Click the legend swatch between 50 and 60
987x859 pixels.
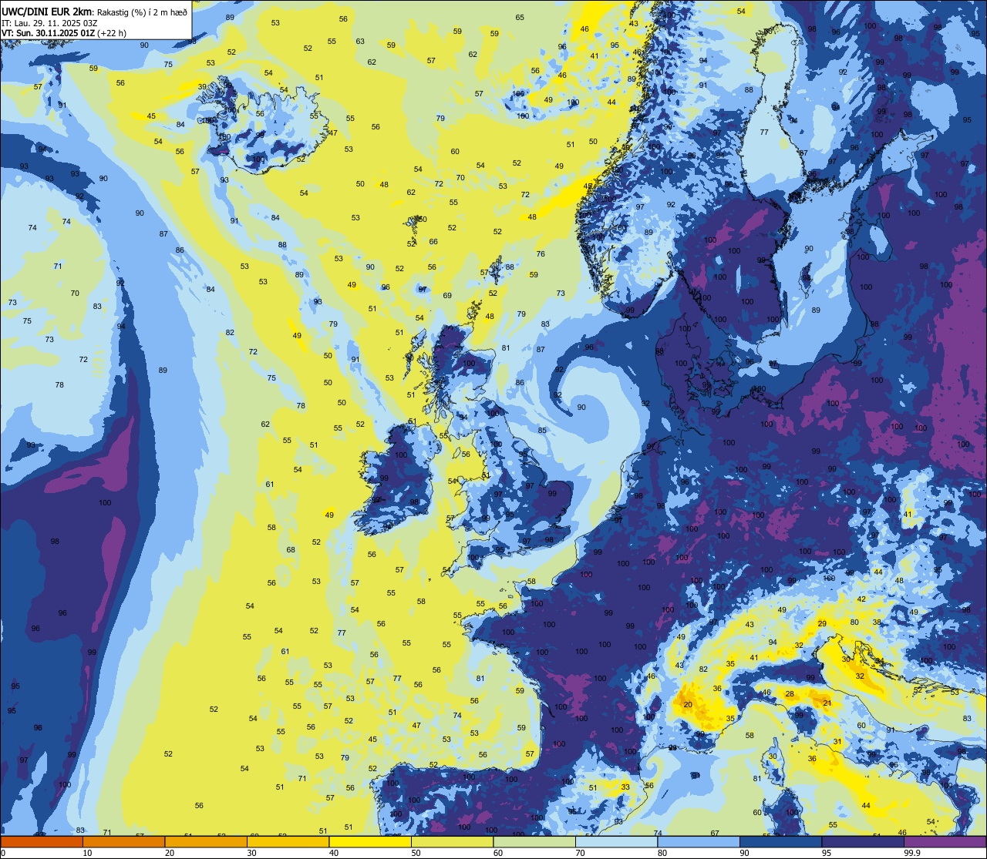[x=452, y=841]
